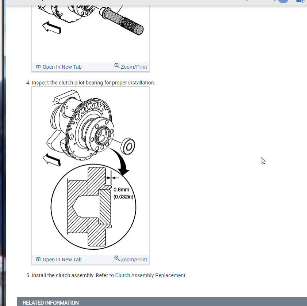Click the step 4 text 'Inspect the clutch pilot bearing'
This screenshot has height=306, width=307.
[67, 83]
